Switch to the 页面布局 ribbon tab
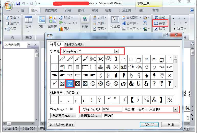This screenshot has width=197, height=133. [51, 10]
